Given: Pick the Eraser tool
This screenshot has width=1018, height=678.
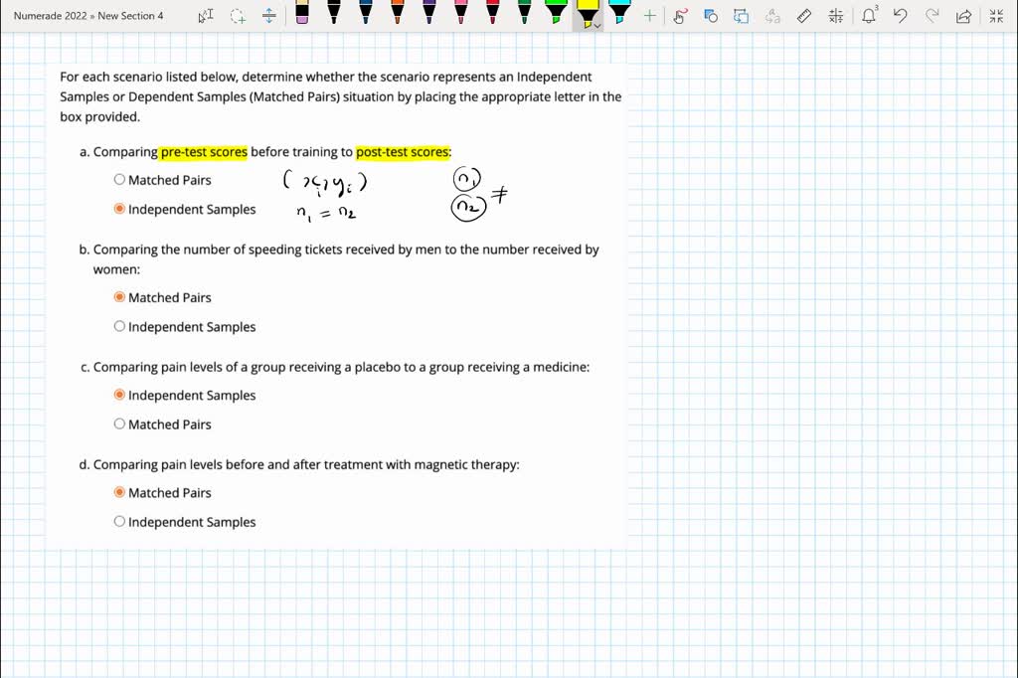Looking at the screenshot, I should click(x=302, y=13).
